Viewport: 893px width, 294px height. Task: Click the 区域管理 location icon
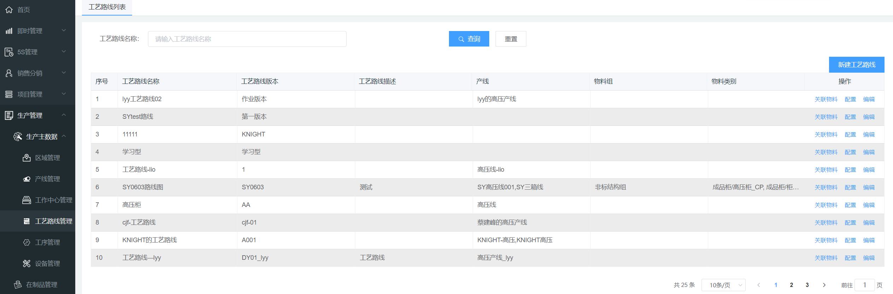click(26, 158)
